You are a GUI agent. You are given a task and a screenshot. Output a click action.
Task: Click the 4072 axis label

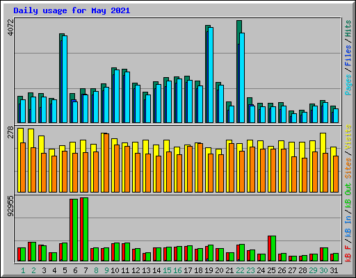11,28
